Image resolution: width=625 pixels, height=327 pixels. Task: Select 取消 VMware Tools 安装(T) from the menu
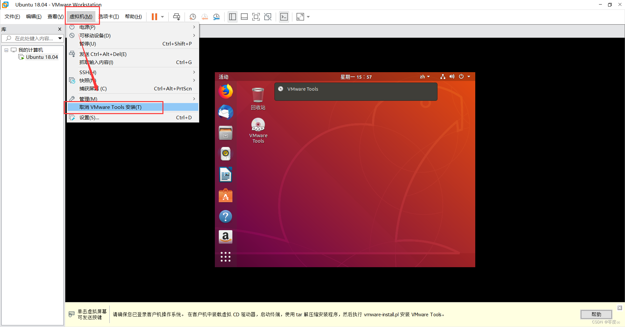[111, 107]
